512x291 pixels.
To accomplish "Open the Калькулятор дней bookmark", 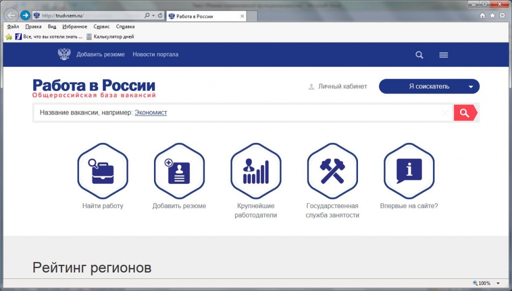I will [110, 36].
